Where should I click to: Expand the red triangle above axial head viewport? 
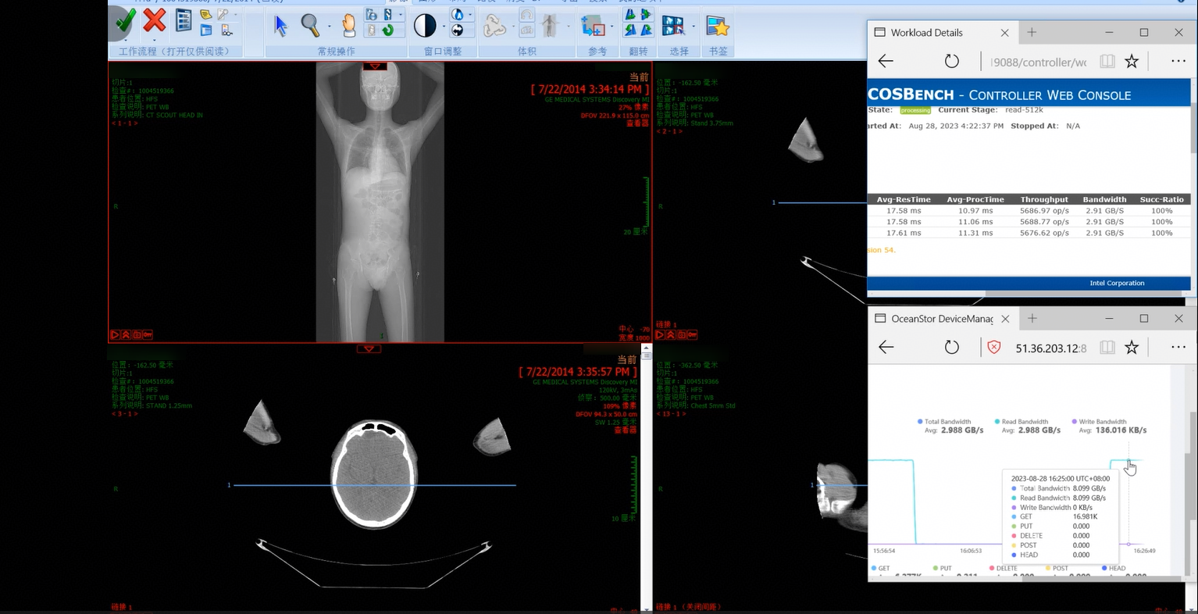(x=369, y=348)
